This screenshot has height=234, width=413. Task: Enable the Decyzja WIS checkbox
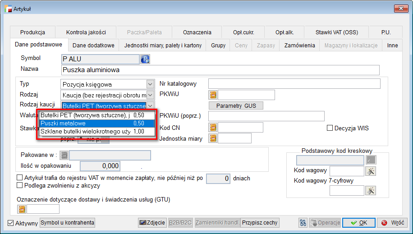(330, 128)
